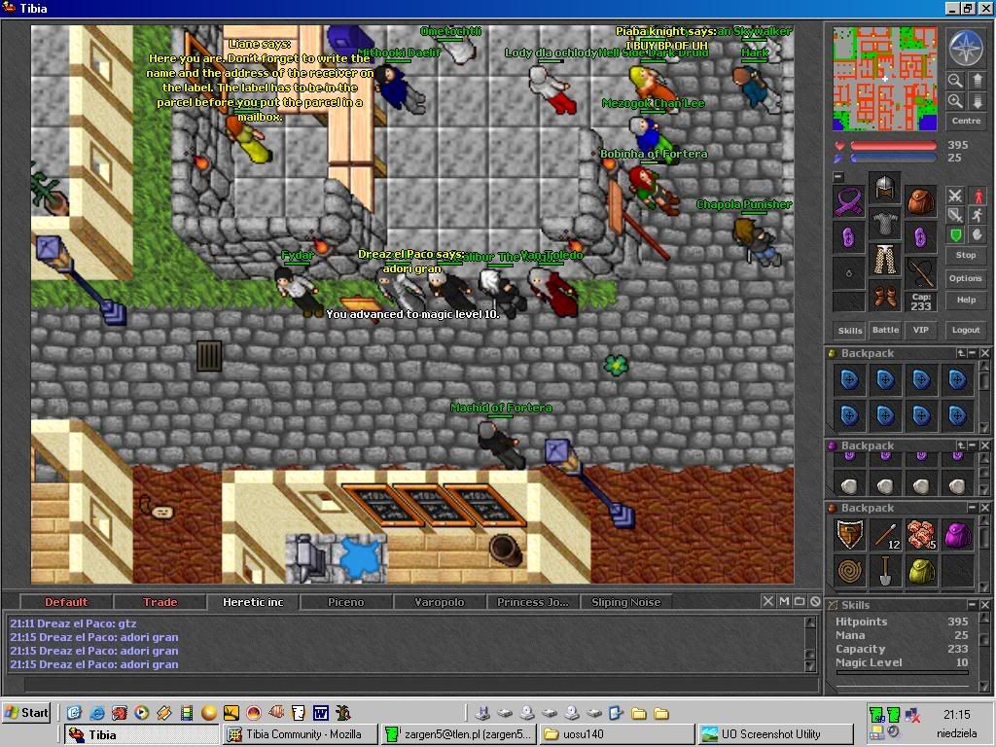This screenshot has height=747, width=996.
Task: Toggle stand-while-fighting red figure mode
Action: point(977,195)
